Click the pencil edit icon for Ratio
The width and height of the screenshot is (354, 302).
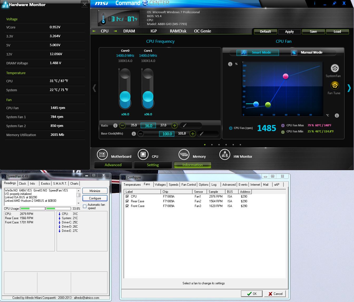pyautogui.click(x=185, y=125)
